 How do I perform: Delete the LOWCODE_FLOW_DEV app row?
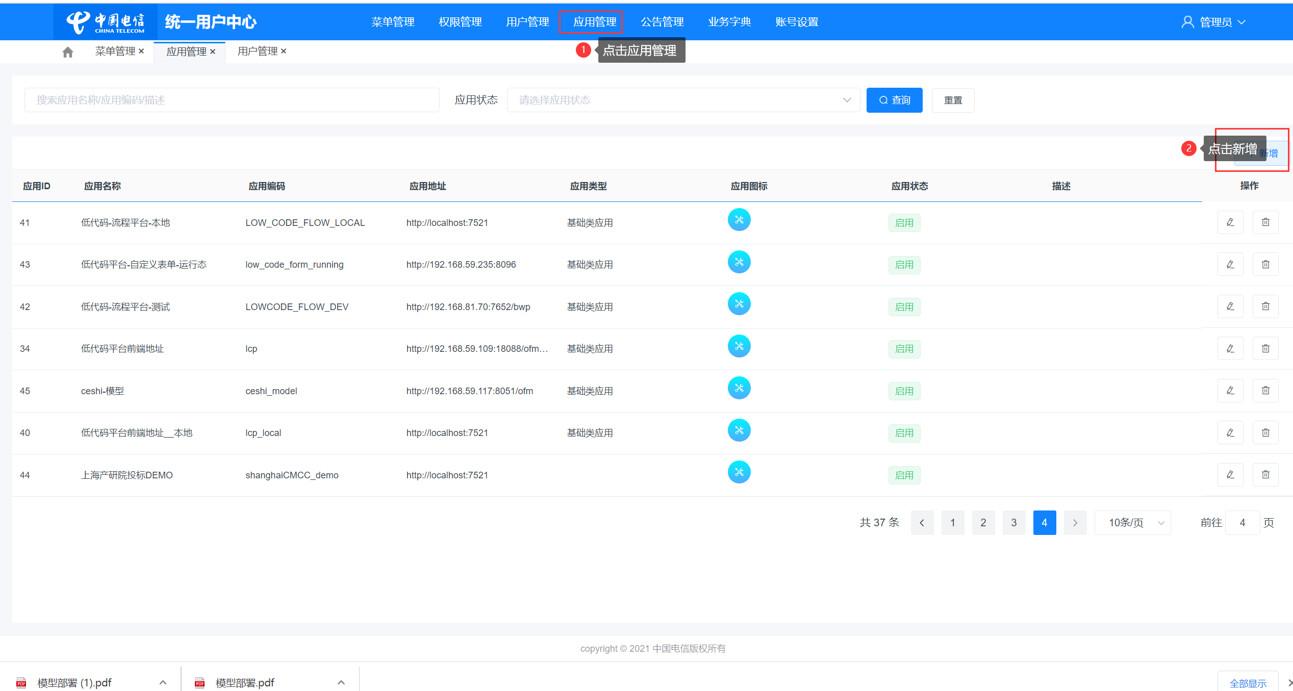pos(1265,306)
